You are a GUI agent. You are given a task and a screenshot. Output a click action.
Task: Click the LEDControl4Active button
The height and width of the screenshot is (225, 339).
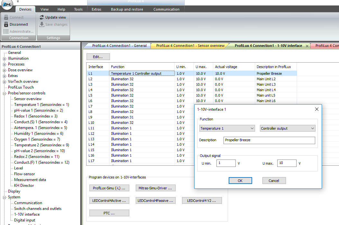(109, 200)
